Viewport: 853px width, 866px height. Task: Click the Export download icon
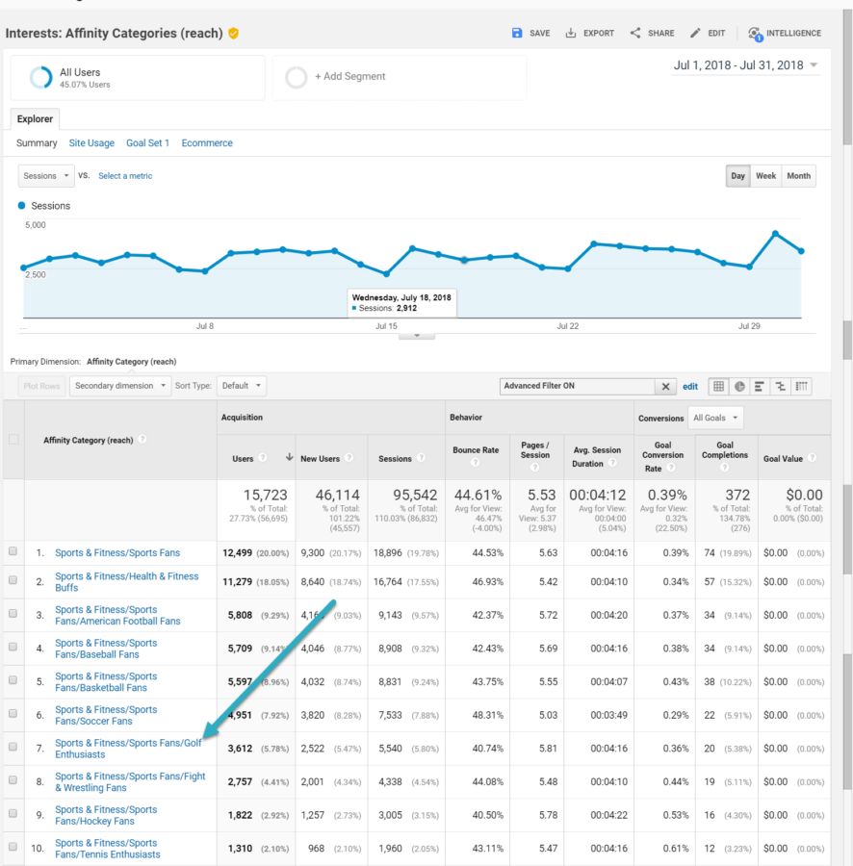pos(571,33)
